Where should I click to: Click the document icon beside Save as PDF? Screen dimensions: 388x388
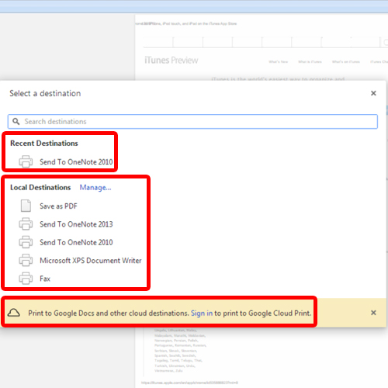(26, 206)
